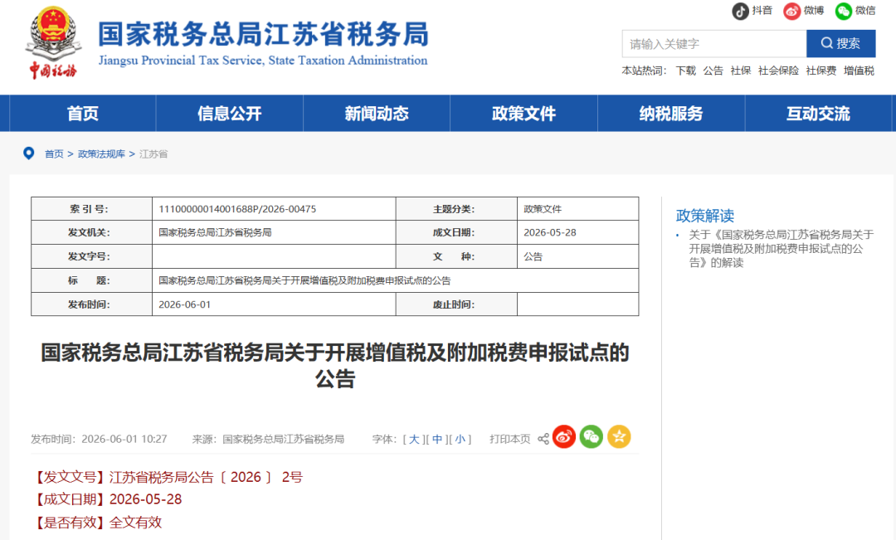Viewport: 896px width, 540px height.
Task: Open the Douyin icon in header
Action: coord(740,11)
